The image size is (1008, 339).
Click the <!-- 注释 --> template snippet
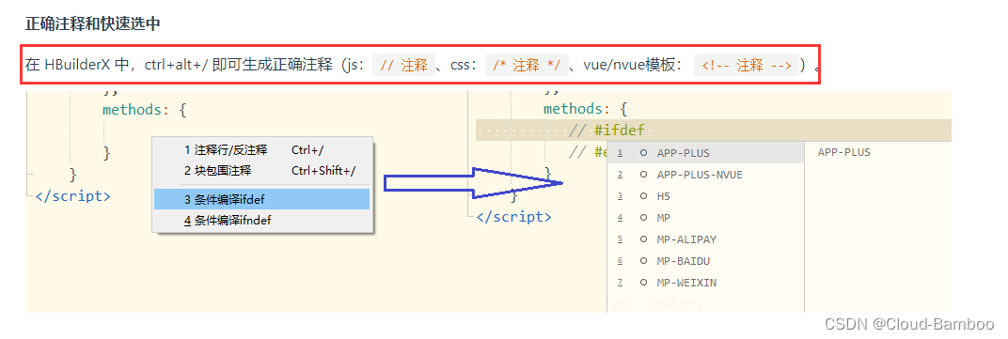(x=747, y=66)
